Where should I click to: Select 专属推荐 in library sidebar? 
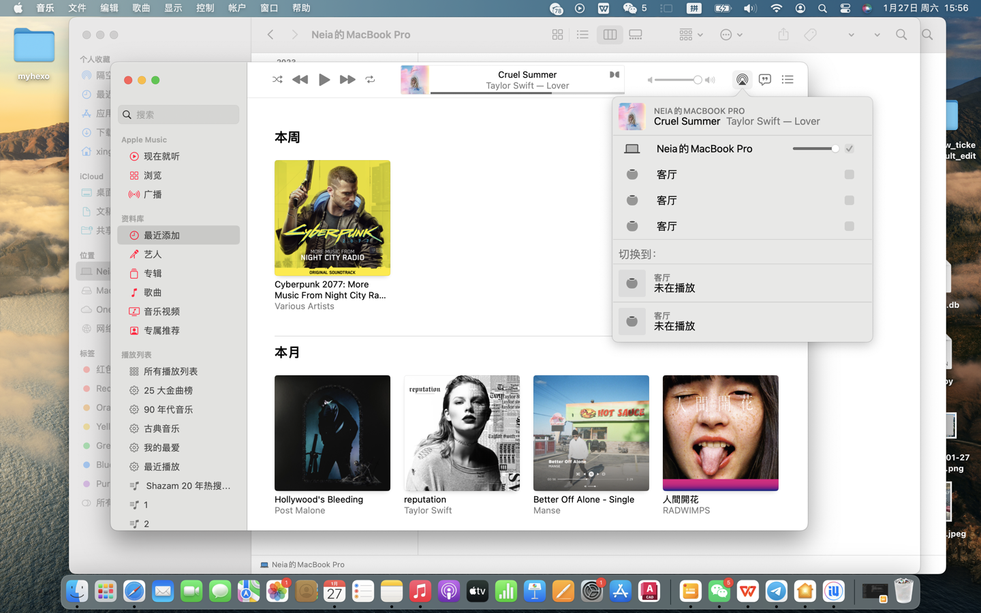(178, 330)
